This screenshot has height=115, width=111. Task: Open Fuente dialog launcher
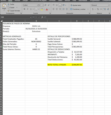click(50, 13)
